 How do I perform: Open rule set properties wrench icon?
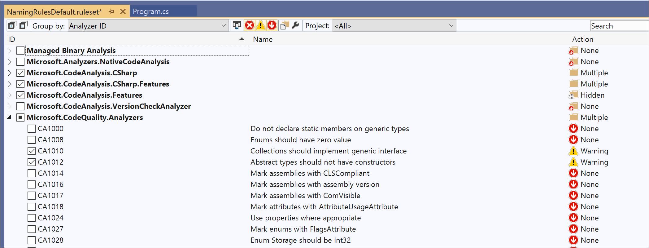[296, 25]
